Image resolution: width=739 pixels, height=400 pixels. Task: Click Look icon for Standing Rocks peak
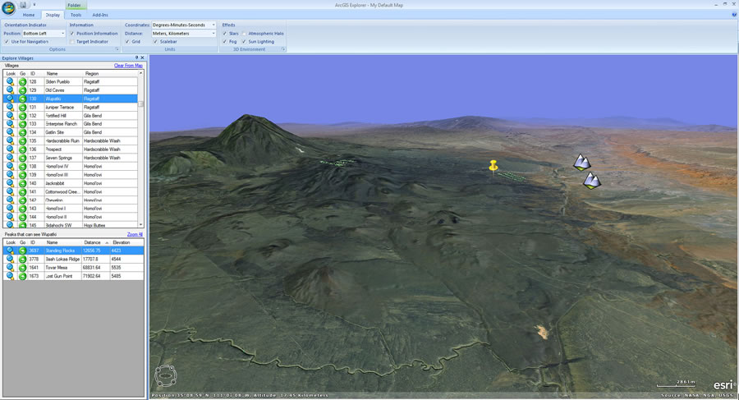(x=11, y=251)
